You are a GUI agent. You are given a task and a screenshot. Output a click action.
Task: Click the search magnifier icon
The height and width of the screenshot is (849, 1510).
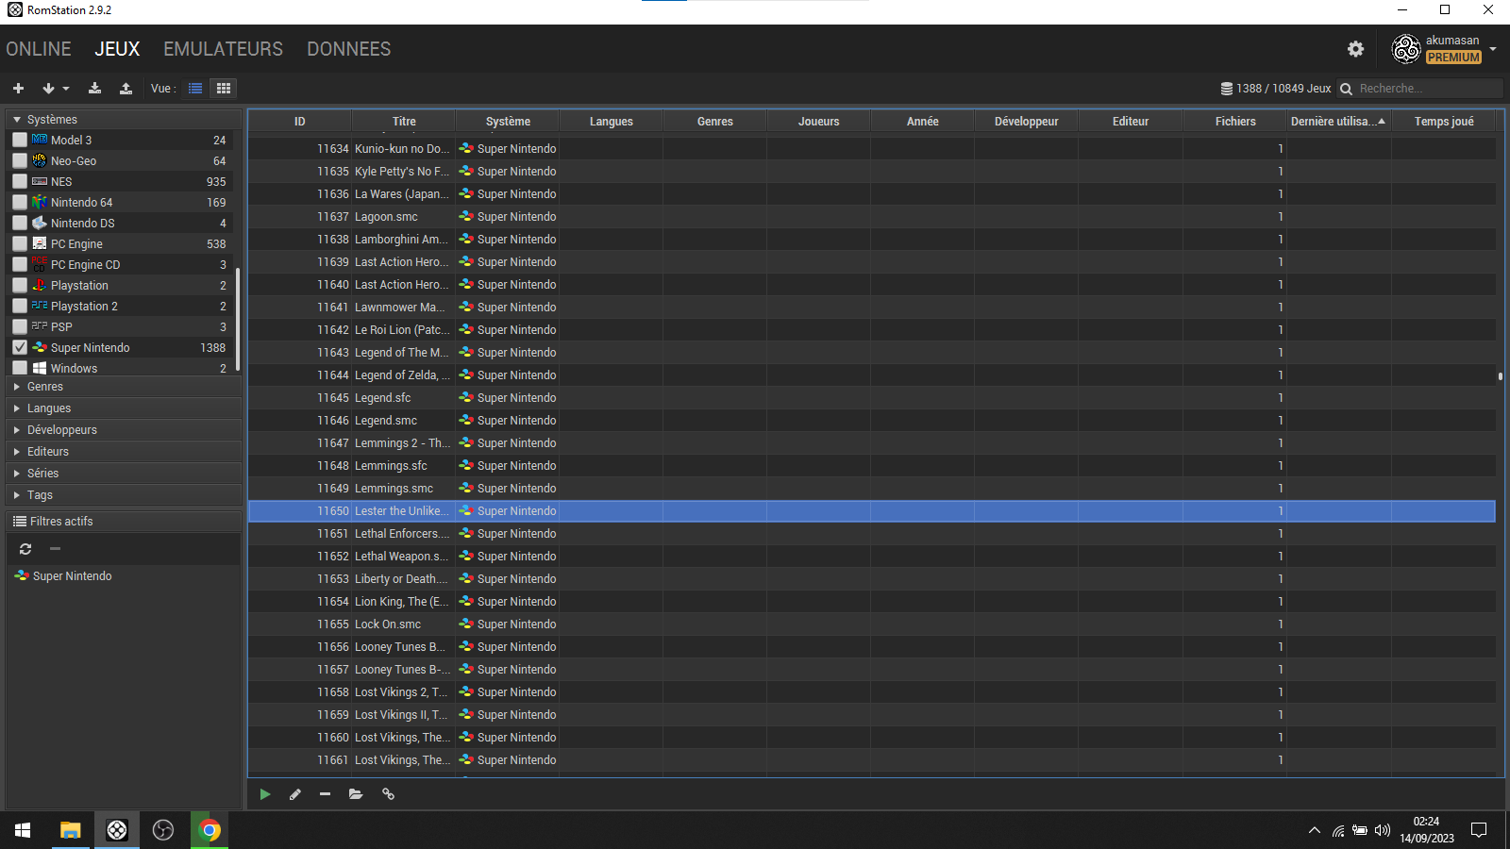pyautogui.click(x=1347, y=89)
